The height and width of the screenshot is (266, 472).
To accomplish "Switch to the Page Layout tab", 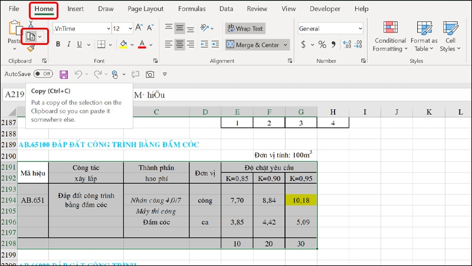I will (x=145, y=9).
